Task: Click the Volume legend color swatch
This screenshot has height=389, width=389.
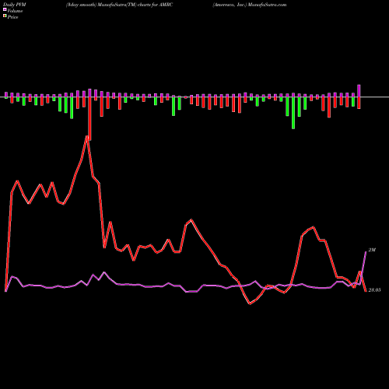Action: click(x=5, y=10)
